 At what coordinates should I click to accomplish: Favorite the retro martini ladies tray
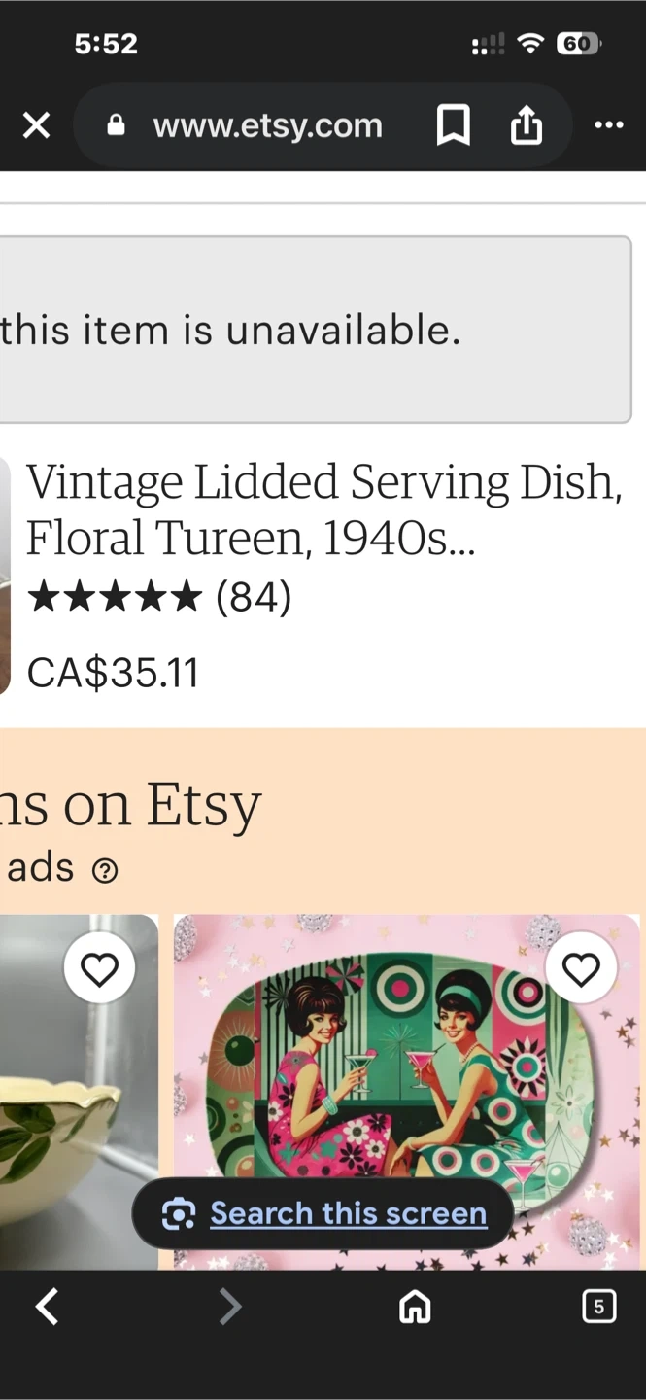[581, 969]
